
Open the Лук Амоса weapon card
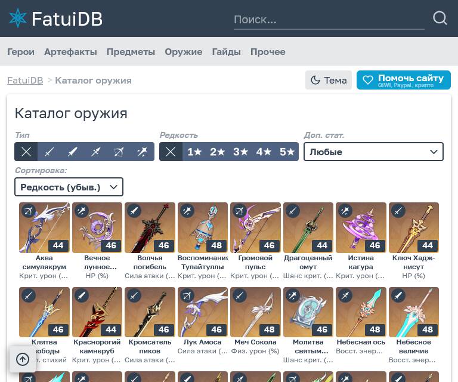(203, 321)
